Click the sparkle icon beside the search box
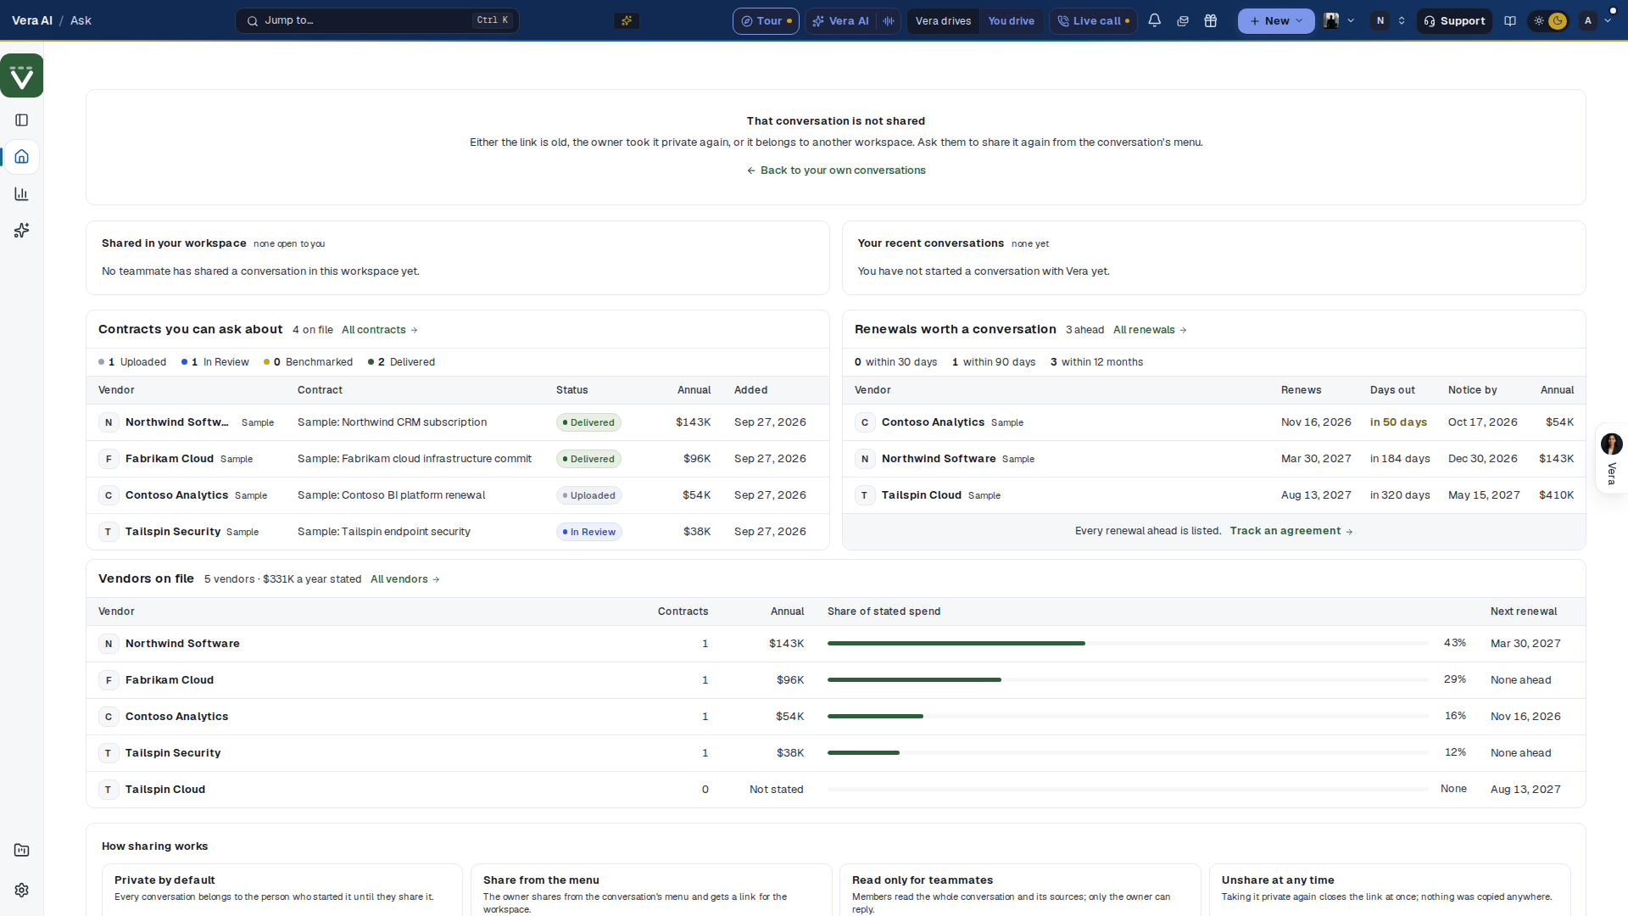This screenshot has width=1628, height=916. [627, 20]
